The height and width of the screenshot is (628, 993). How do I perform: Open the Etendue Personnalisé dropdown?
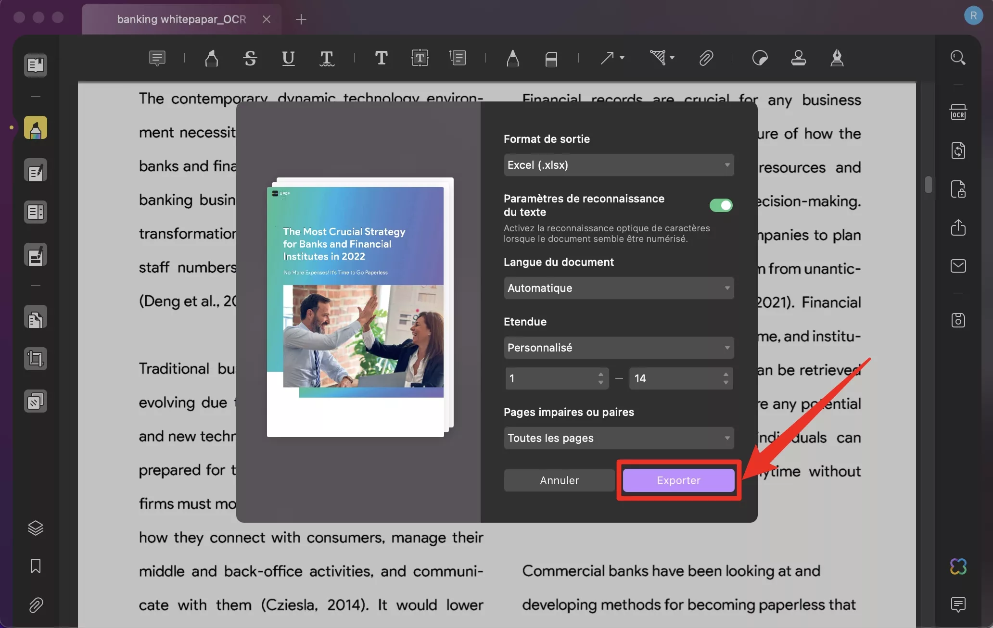(x=619, y=348)
